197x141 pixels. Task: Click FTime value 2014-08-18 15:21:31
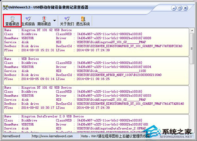coord(38,50)
